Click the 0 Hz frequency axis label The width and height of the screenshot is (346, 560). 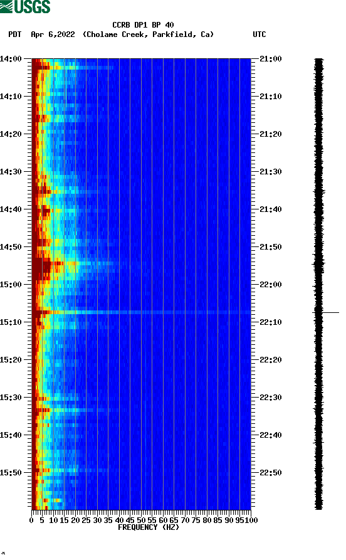(x=31, y=520)
